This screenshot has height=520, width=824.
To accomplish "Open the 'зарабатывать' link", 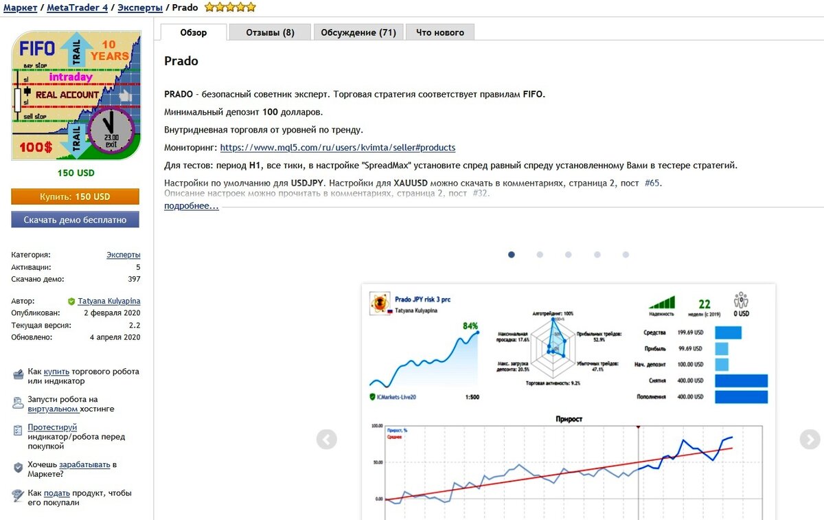I will pyautogui.click(x=84, y=464).
